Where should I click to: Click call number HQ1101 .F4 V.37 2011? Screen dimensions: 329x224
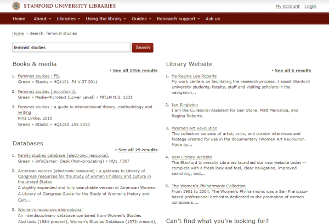tap(76, 82)
